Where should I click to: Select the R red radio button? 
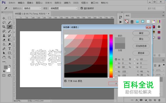coord(116,71)
